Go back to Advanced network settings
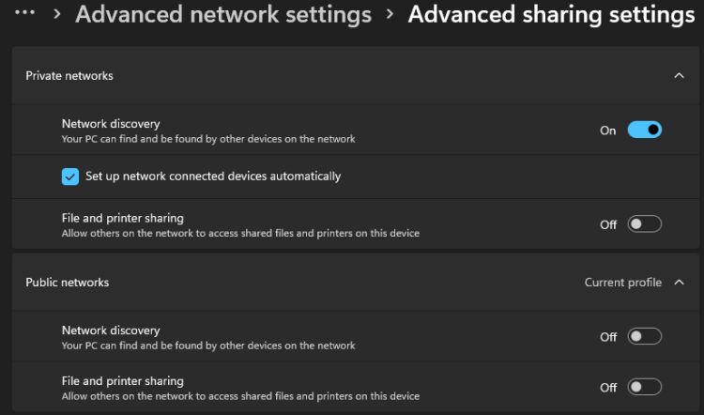Screen dimensions: 704x415 point(223,15)
